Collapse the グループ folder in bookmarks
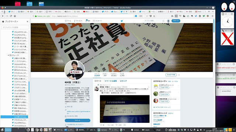The height and width of the screenshot is (132, 236). point(8,55)
